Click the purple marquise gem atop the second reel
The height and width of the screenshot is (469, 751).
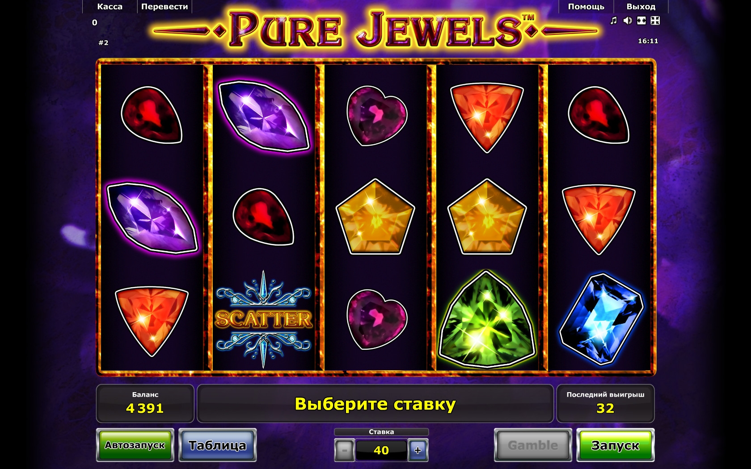point(264,116)
